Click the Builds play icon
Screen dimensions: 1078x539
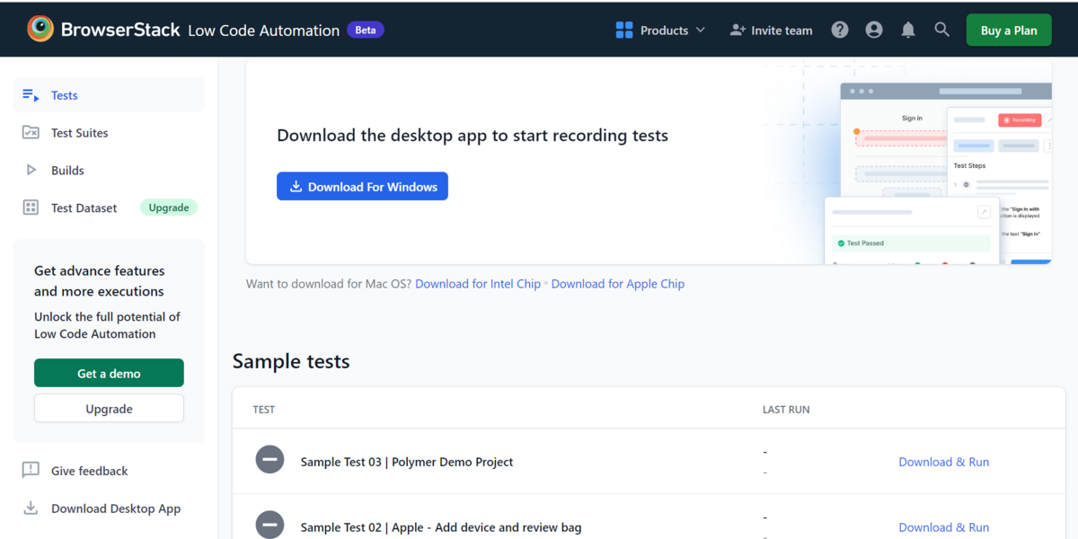(x=31, y=170)
